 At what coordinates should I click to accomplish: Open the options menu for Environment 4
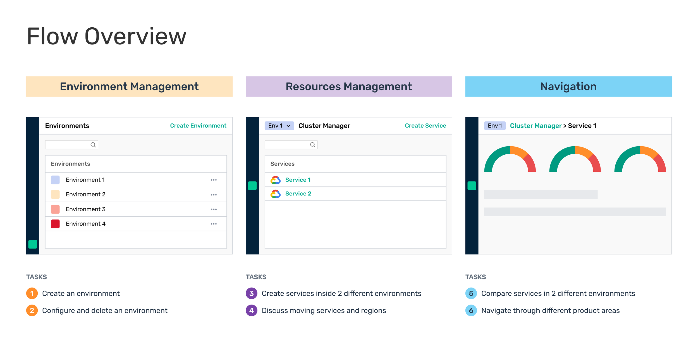click(214, 224)
